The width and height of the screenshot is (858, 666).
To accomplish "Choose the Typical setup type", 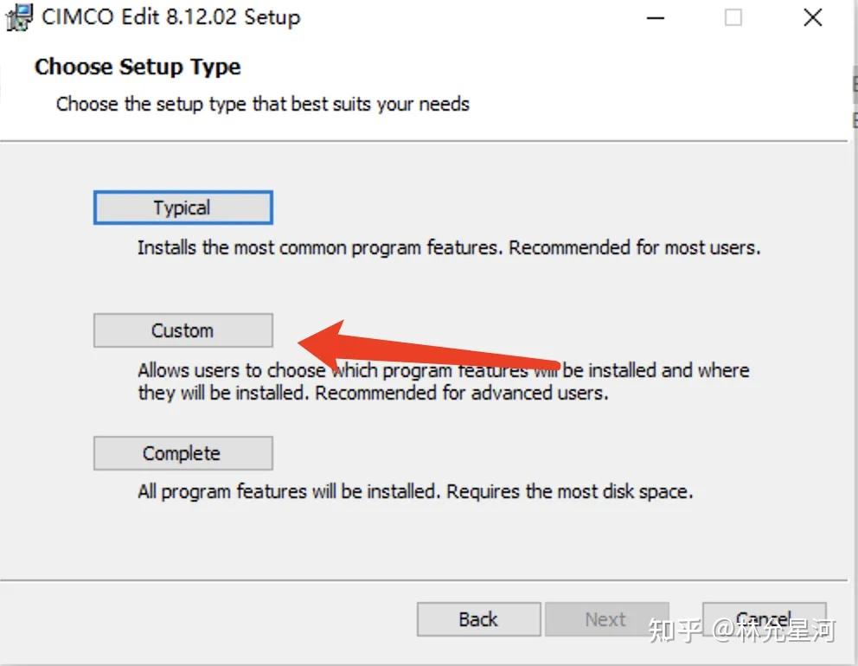I will coord(183,208).
